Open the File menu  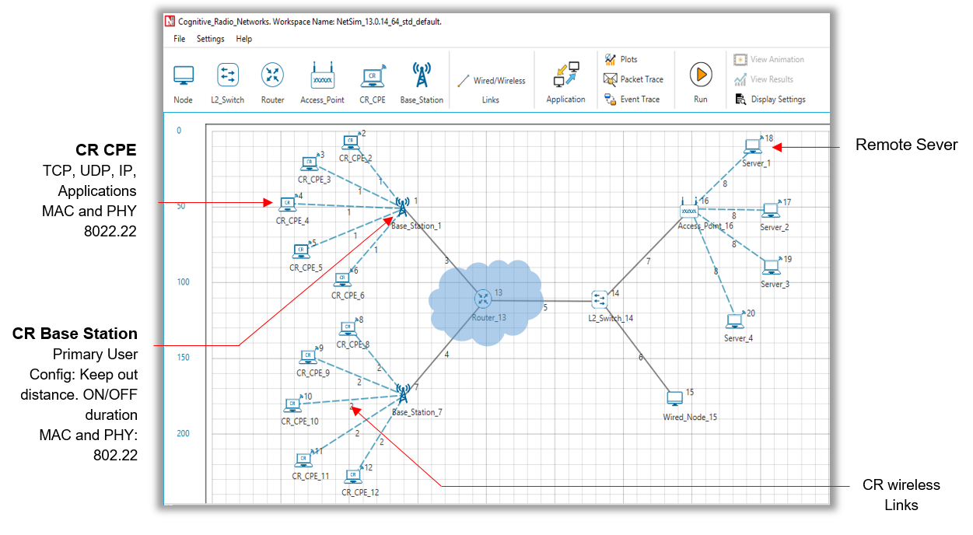pos(180,39)
